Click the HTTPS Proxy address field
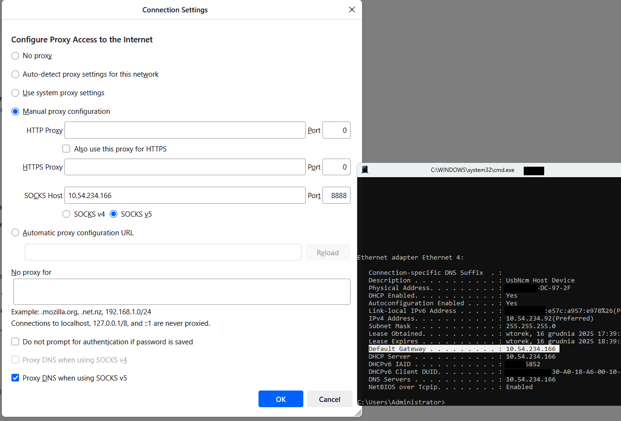 (185, 167)
